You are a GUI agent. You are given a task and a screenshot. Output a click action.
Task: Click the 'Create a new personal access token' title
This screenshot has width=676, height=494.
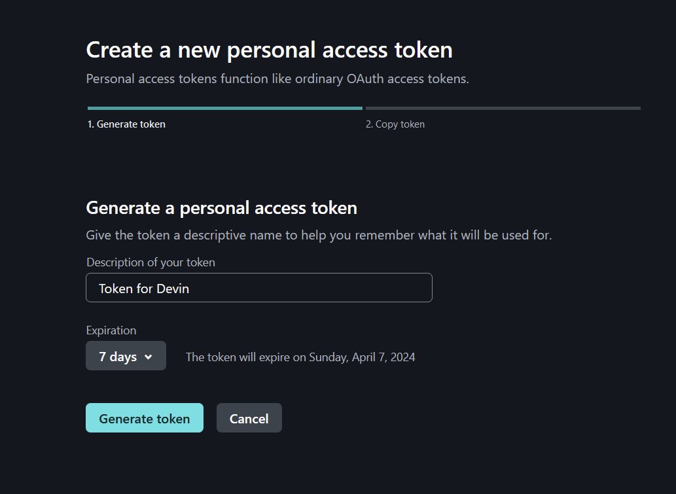(x=270, y=50)
